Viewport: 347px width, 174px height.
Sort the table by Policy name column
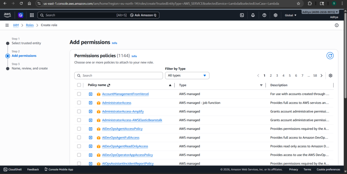[169, 85]
